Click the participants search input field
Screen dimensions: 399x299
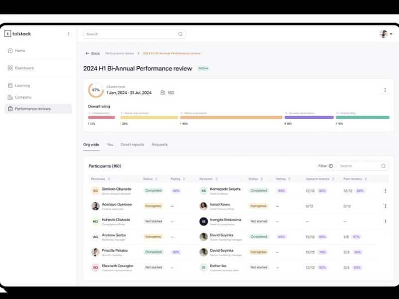tap(359, 166)
